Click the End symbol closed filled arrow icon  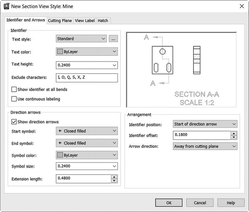pos(60,143)
